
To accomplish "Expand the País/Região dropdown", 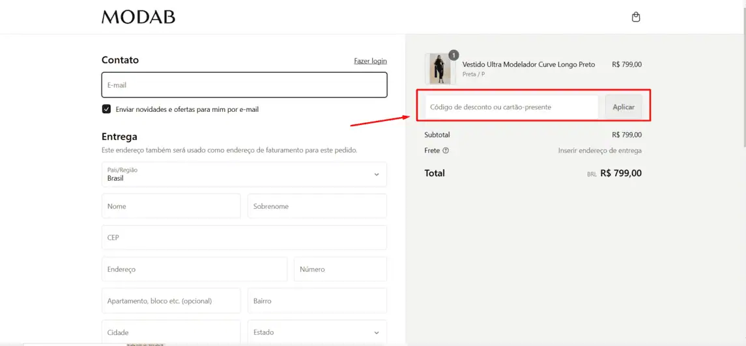I will click(x=244, y=174).
